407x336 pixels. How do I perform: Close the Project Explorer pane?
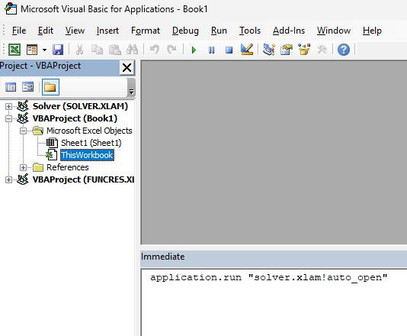click(127, 68)
